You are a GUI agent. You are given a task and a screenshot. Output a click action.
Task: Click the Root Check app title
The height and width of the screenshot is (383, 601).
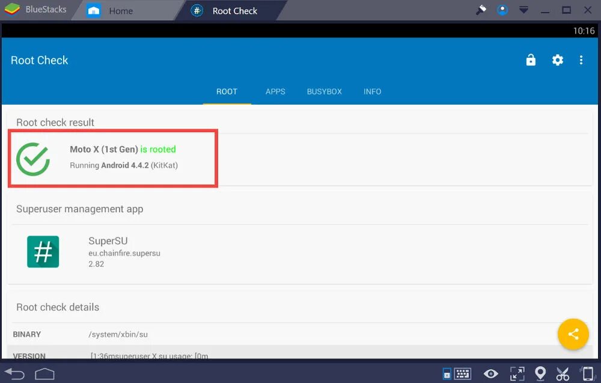40,60
